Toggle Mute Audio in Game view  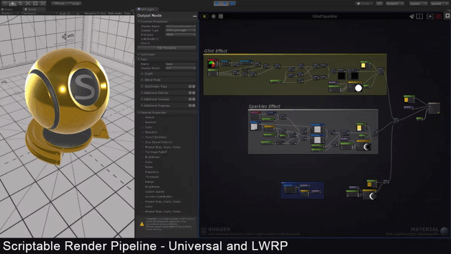(115, 13)
